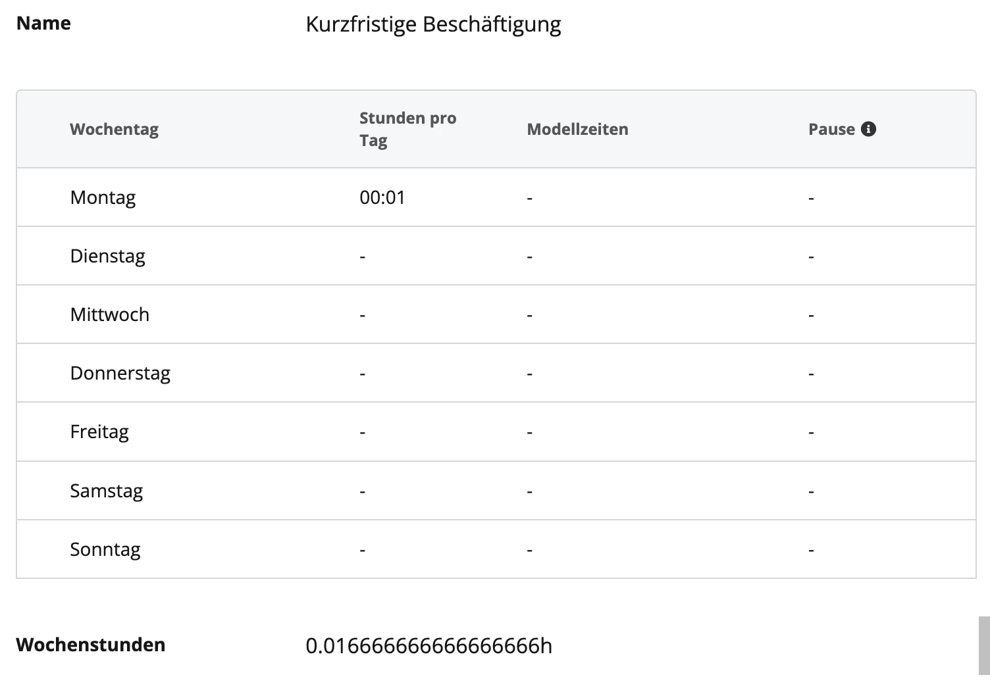Click the Wochenstunden value 0.0166…h
990x696 pixels.
(x=429, y=645)
